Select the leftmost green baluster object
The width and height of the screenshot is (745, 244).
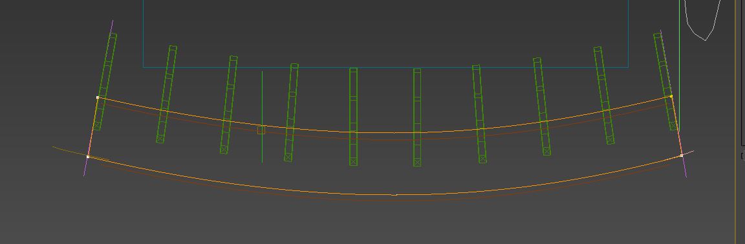tap(105, 81)
